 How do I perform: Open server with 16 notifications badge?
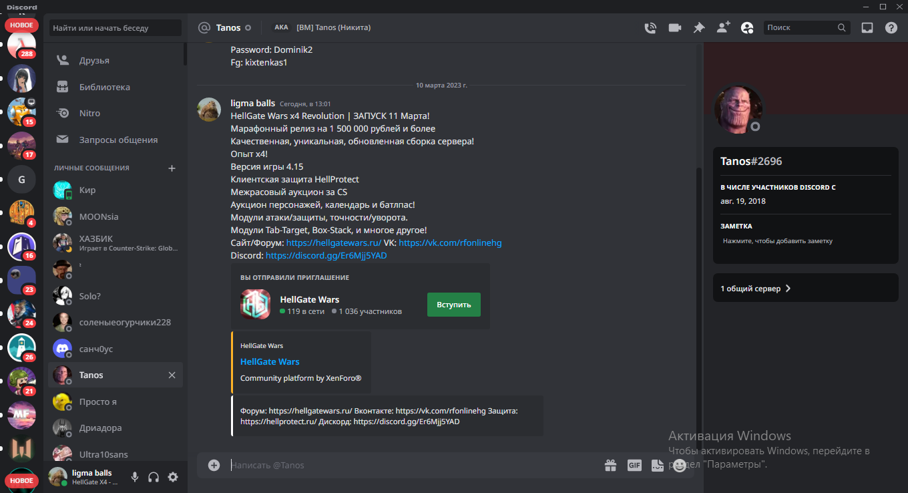click(x=21, y=246)
